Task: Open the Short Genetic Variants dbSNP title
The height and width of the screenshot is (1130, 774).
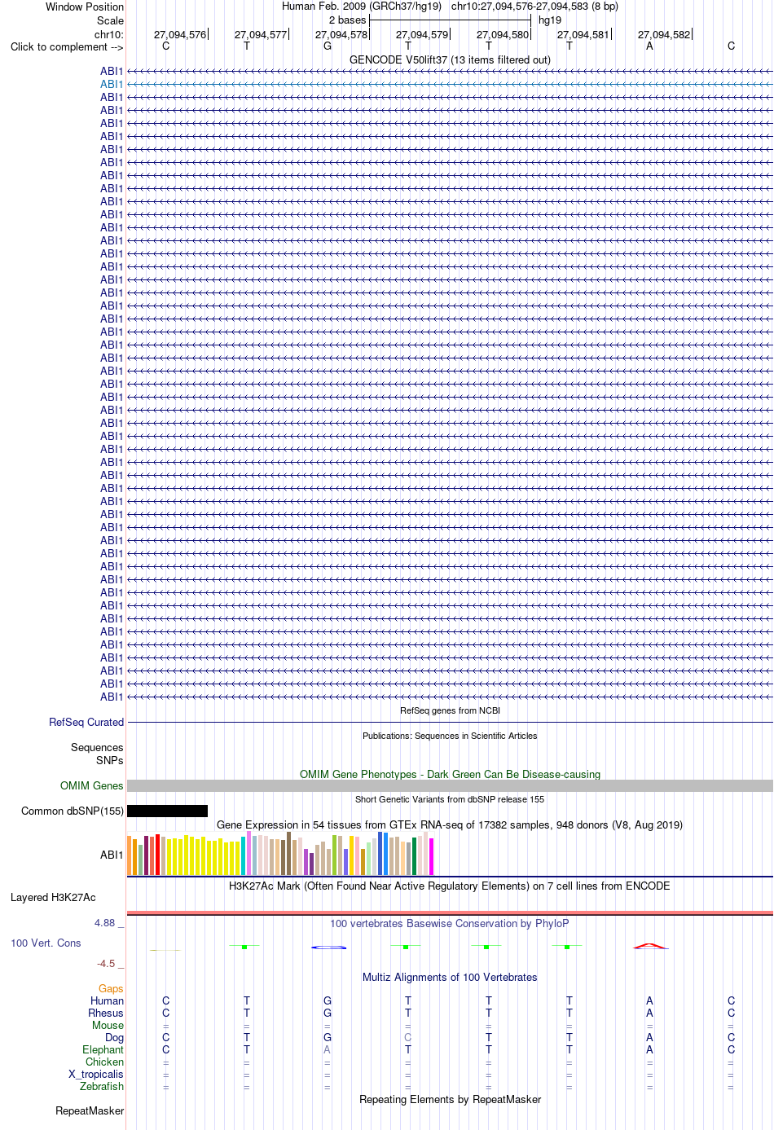Action: pyautogui.click(x=450, y=799)
